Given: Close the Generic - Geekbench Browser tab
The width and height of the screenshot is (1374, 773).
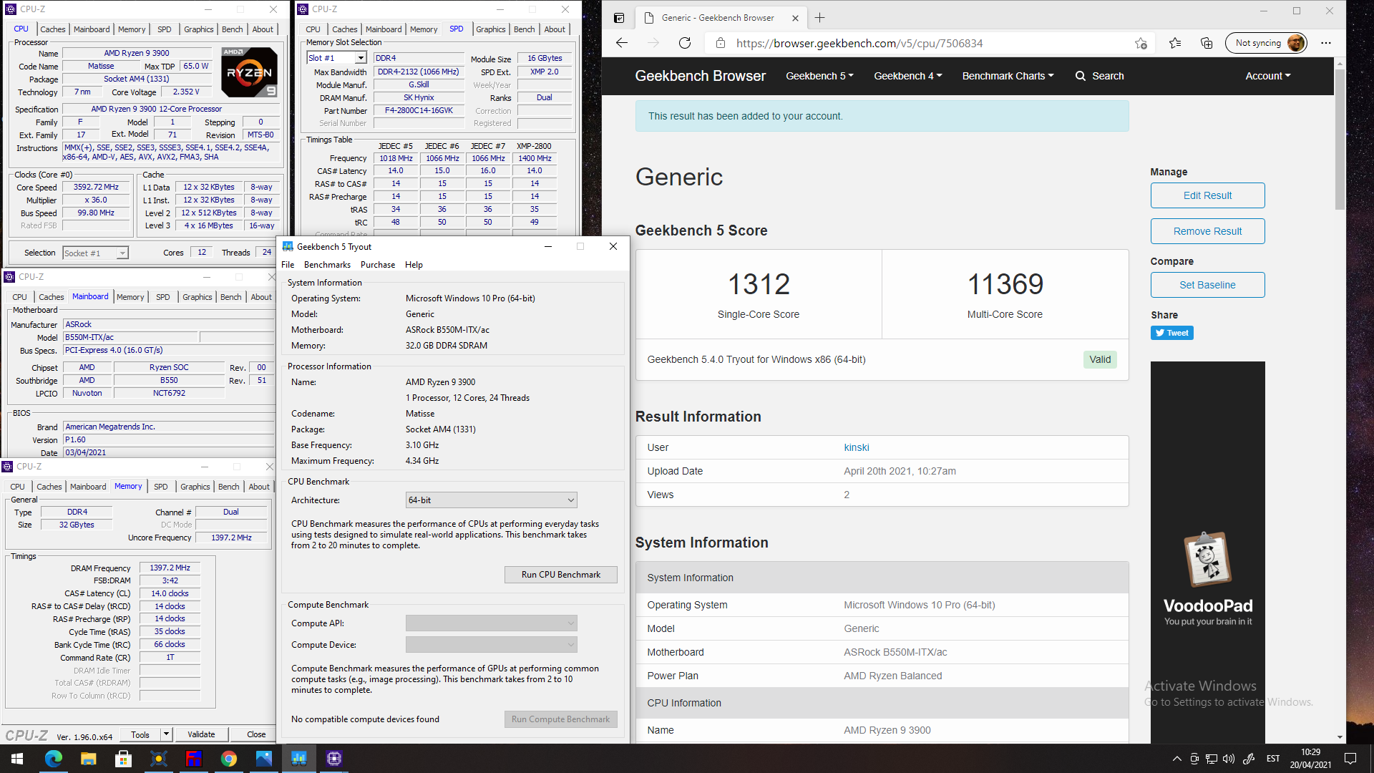Looking at the screenshot, I should [795, 18].
